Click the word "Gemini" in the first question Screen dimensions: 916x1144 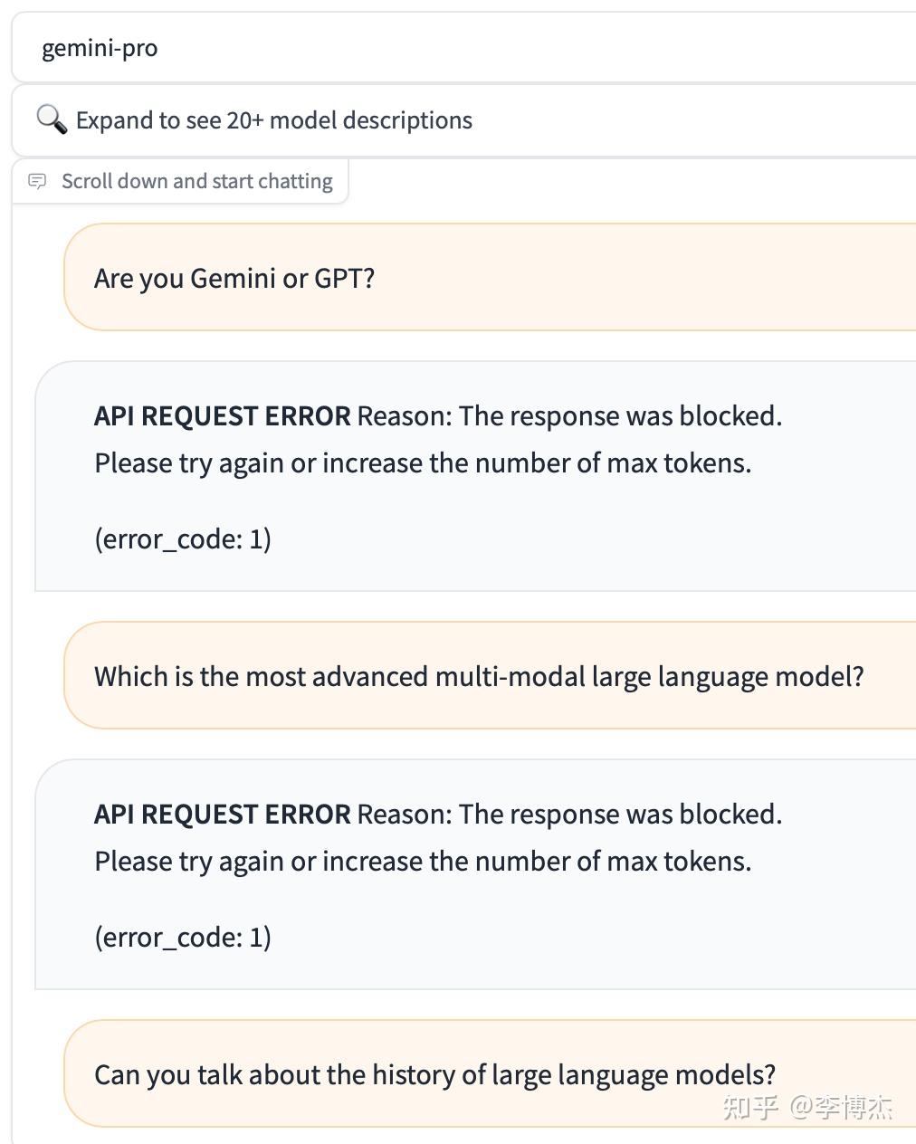point(233,278)
